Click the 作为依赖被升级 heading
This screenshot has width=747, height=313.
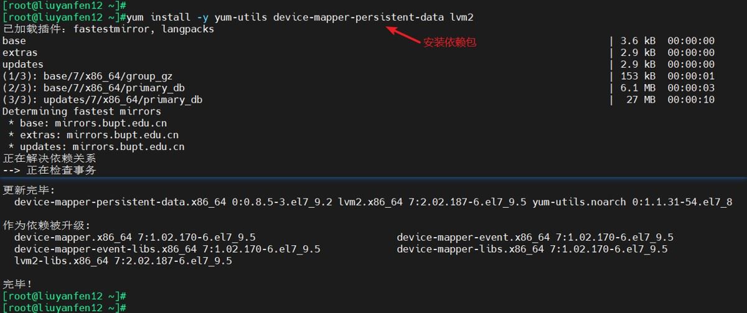(46, 225)
